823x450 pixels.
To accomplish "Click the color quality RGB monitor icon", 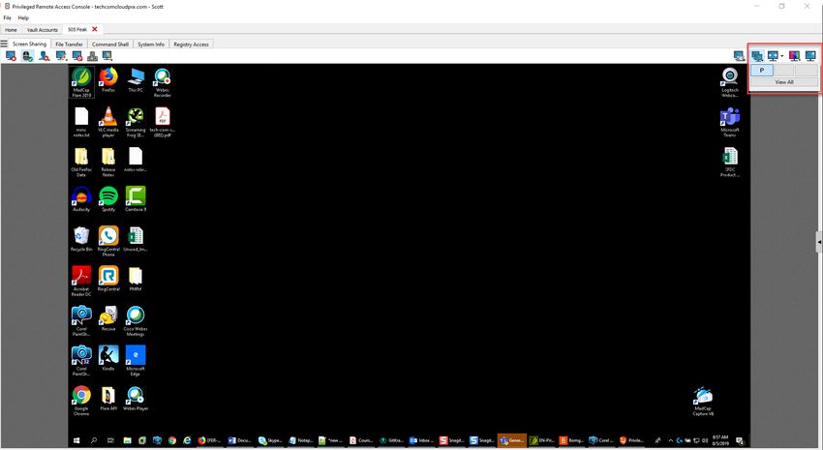I will [x=794, y=55].
